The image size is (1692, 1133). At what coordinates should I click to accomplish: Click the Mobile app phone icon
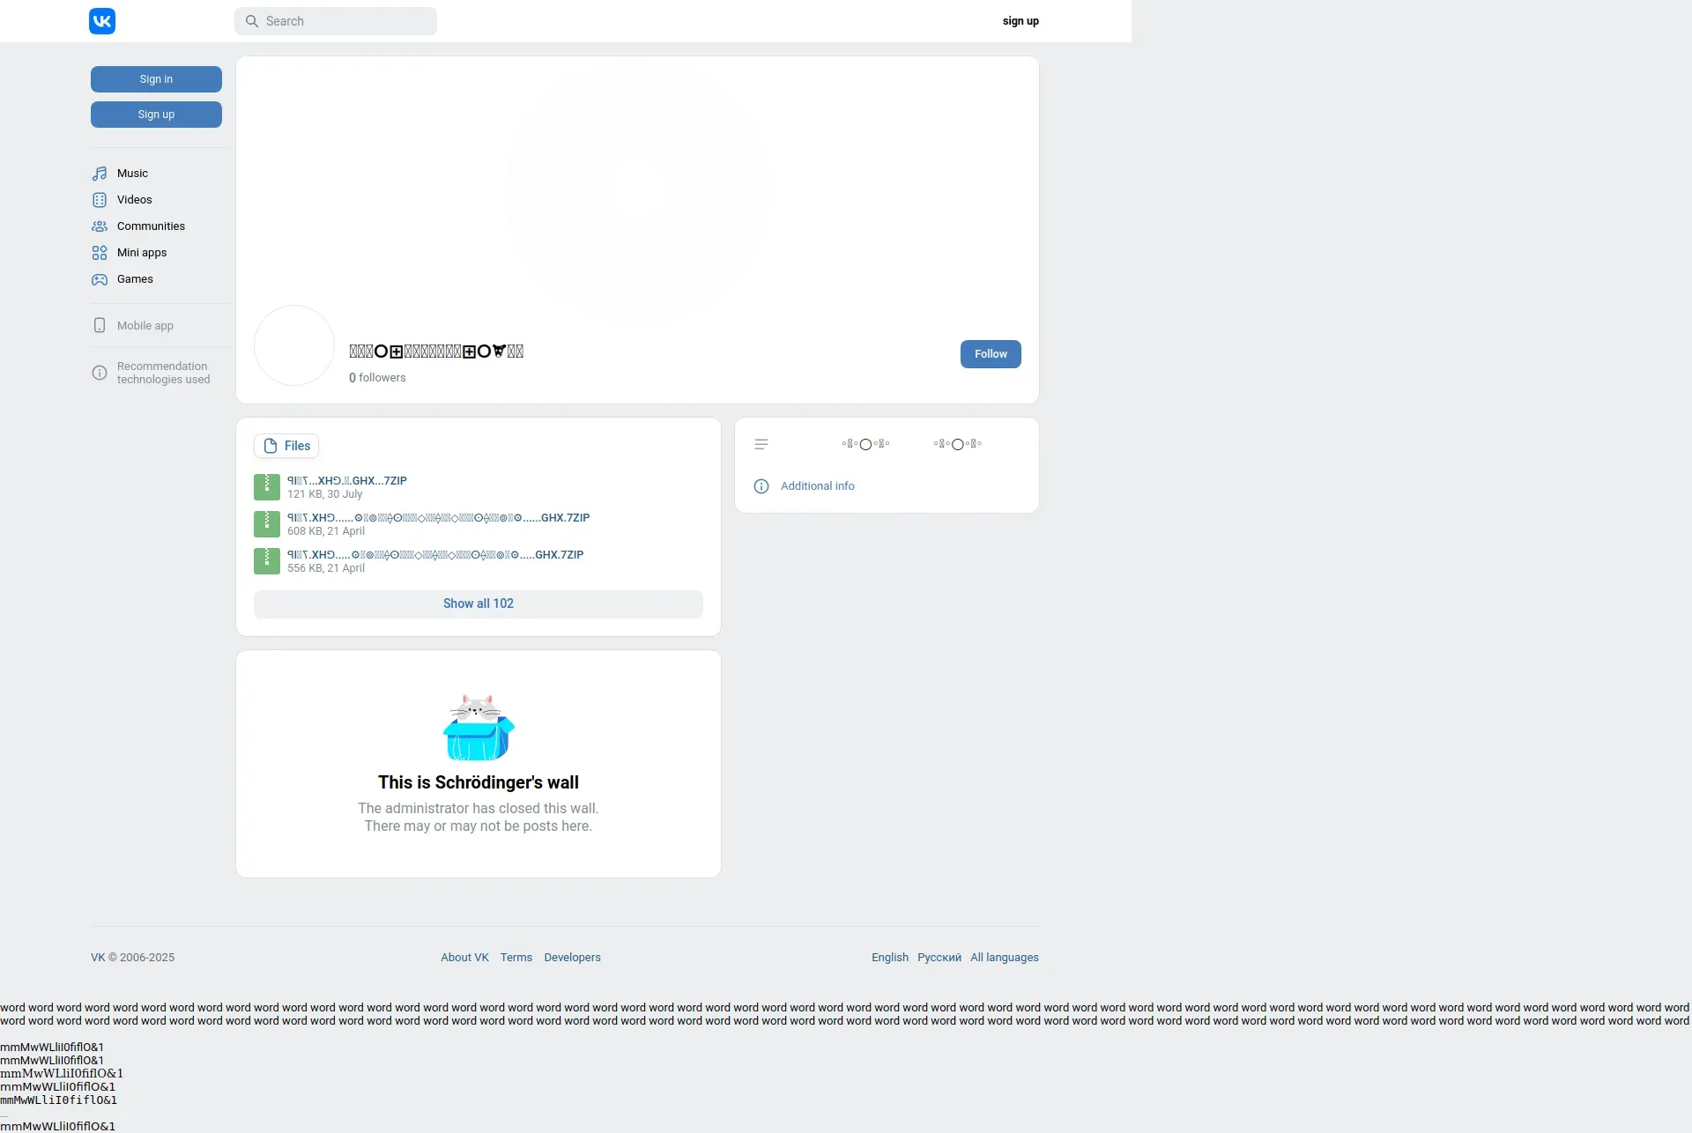(x=100, y=325)
